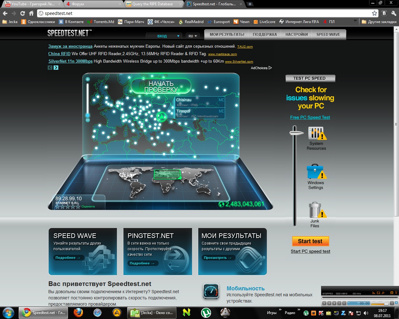Viewport: 399px width, 319px height.
Task: Switch to the Форум tab
Action: tap(94, 4)
